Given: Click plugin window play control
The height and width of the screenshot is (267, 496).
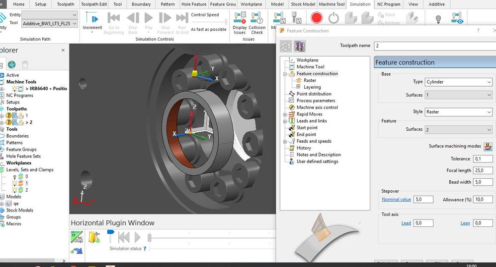Looking at the screenshot, I should (138, 237).
